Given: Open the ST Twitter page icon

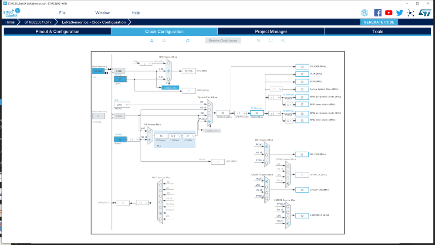Looking at the screenshot, I should tap(399, 13).
